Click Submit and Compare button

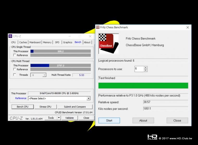pyautogui.click(x=75, y=107)
